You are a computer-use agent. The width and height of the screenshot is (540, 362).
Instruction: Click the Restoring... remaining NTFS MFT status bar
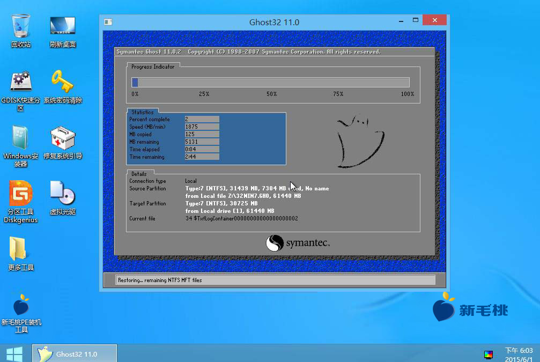pyautogui.click(x=275, y=280)
